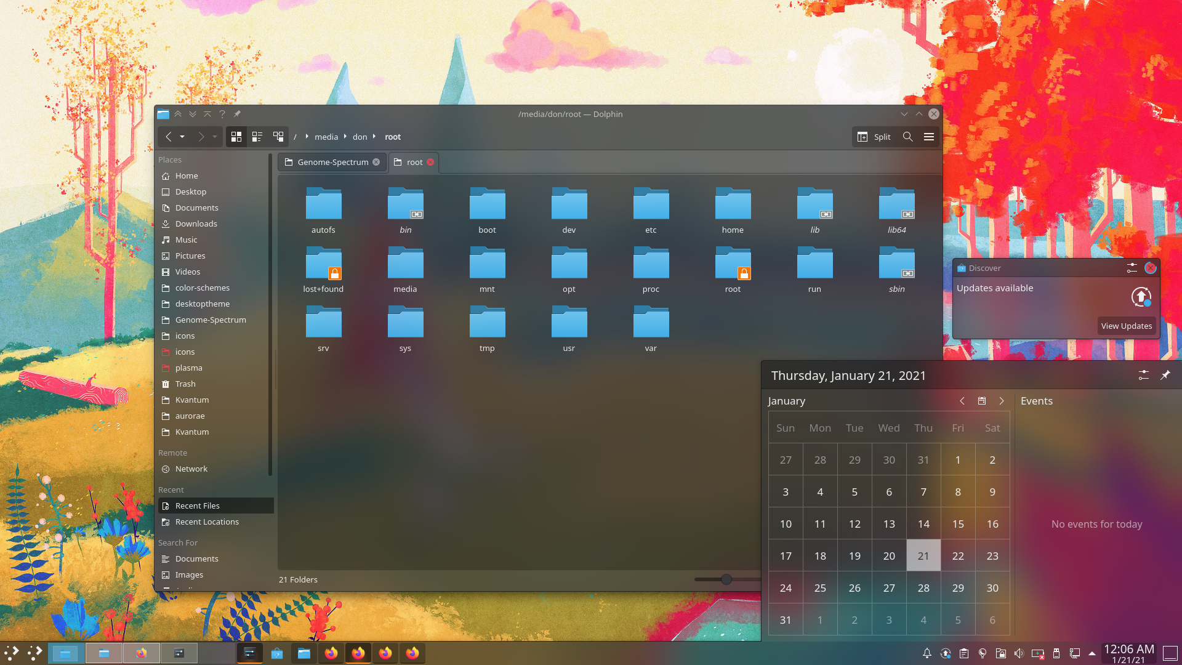Expand hidden system tray icons arrow
This screenshot has height=665, width=1182.
[1092, 653]
